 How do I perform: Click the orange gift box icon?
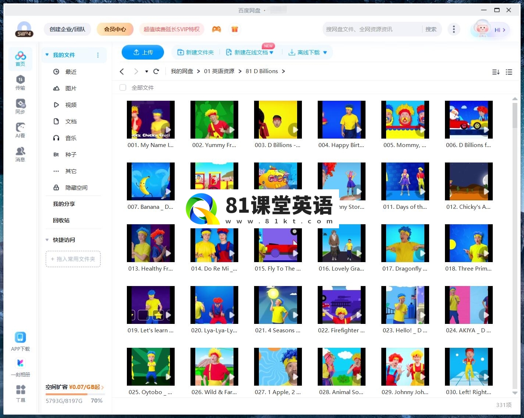235,29
